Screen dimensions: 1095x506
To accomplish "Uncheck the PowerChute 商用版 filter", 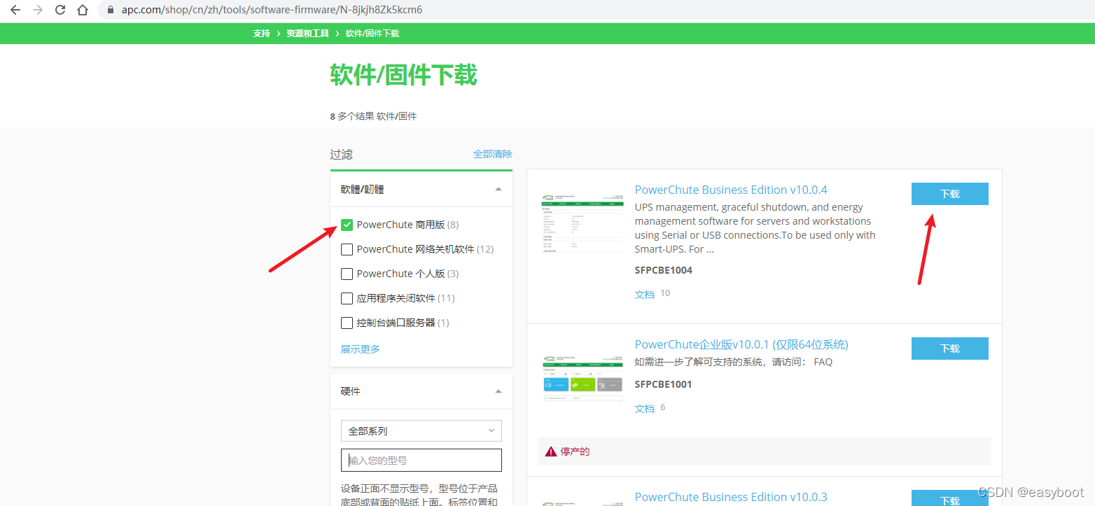I will coord(347,225).
